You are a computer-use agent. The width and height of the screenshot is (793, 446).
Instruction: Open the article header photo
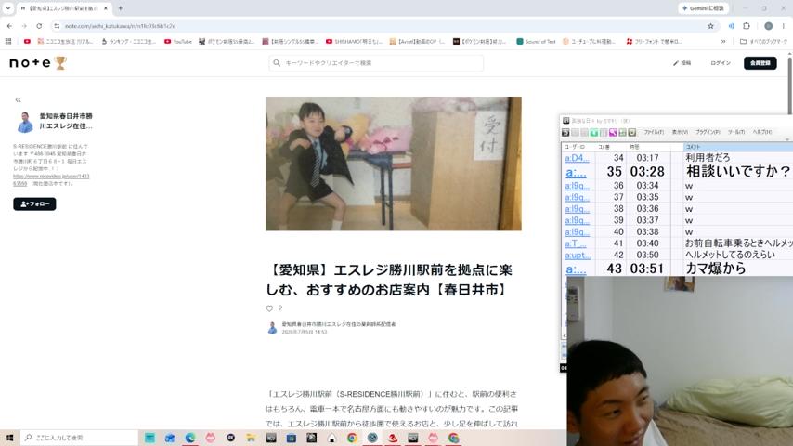(x=394, y=164)
